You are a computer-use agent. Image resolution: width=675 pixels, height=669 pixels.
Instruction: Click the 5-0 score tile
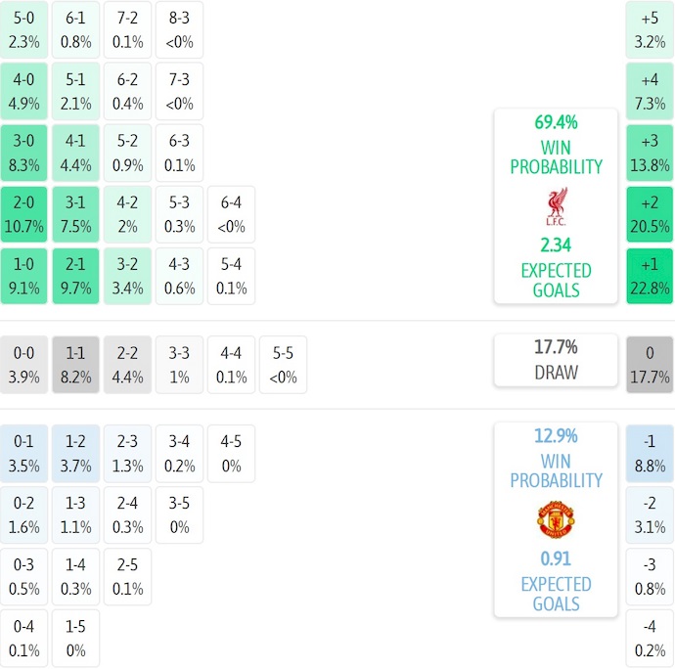(24, 29)
